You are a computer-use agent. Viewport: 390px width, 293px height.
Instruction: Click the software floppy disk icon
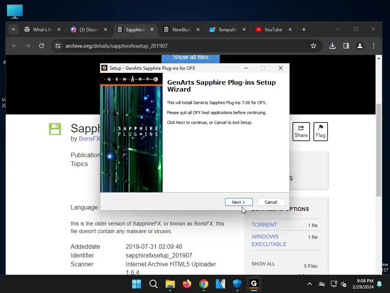[55, 129]
